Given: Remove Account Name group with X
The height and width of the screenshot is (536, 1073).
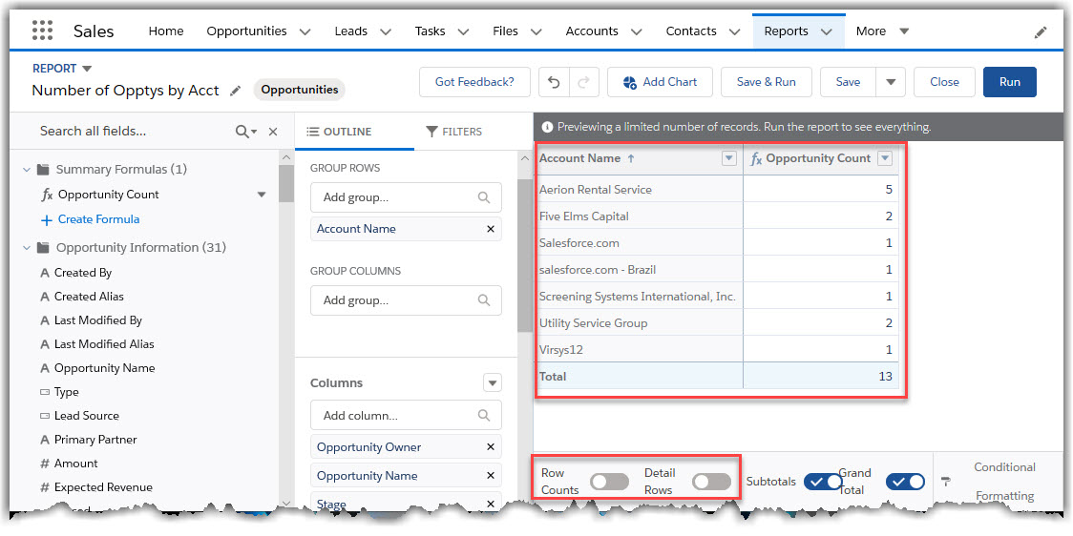Looking at the screenshot, I should tap(491, 229).
